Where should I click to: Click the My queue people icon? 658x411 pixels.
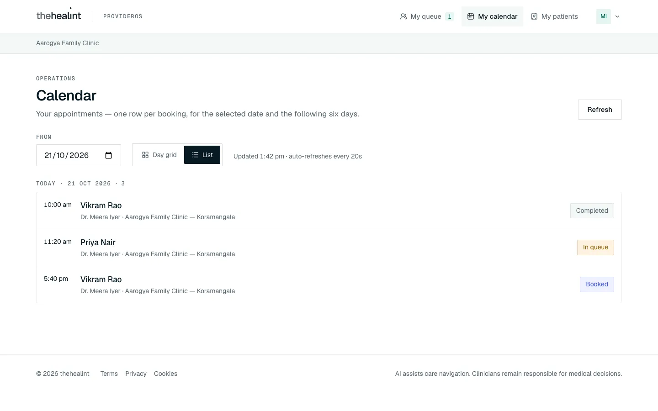pos(403,16)
